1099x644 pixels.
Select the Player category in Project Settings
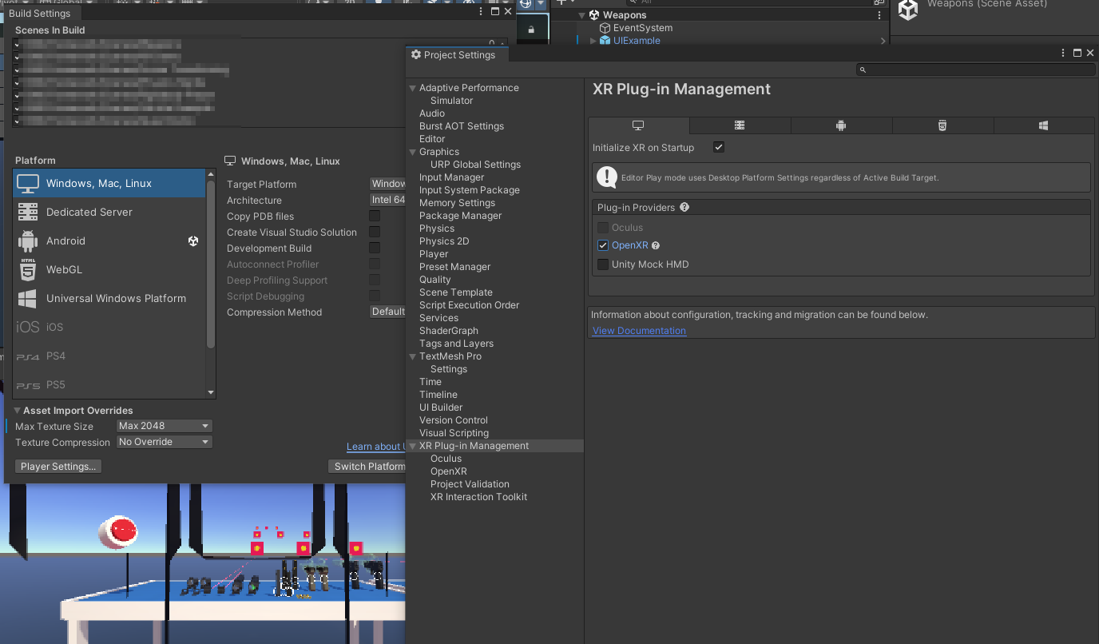434,254
